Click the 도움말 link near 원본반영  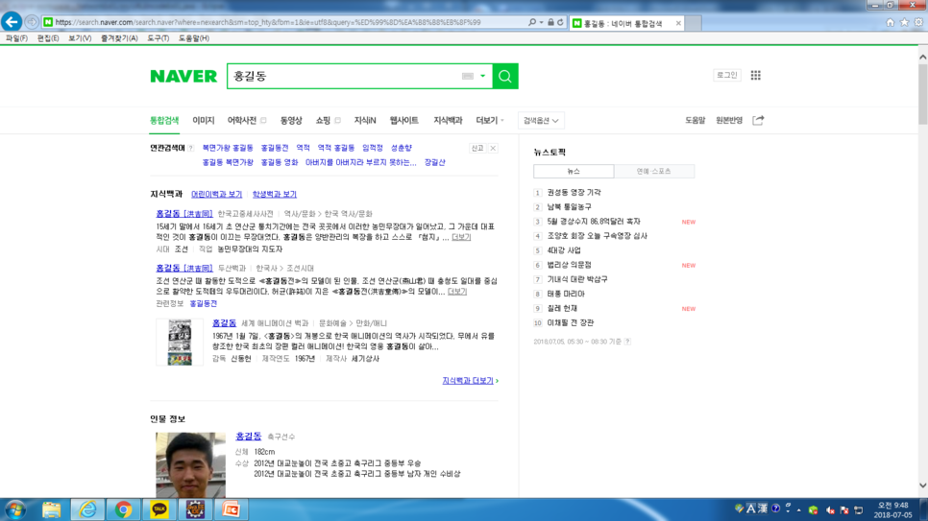pyautogui.click(x=695, y=120)
